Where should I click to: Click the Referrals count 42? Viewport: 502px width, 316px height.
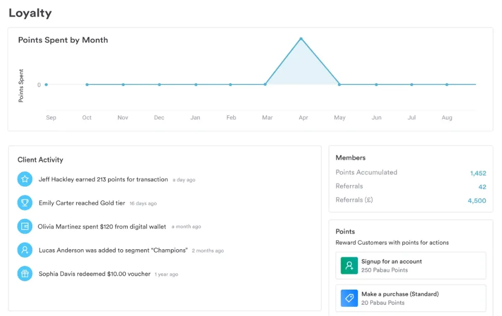[482, 187]
